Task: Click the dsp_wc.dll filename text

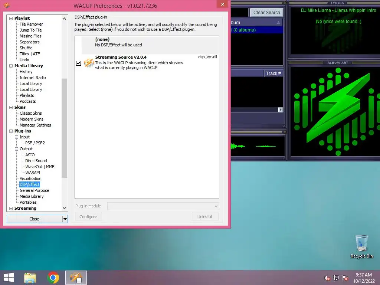Action: point(207,57)
